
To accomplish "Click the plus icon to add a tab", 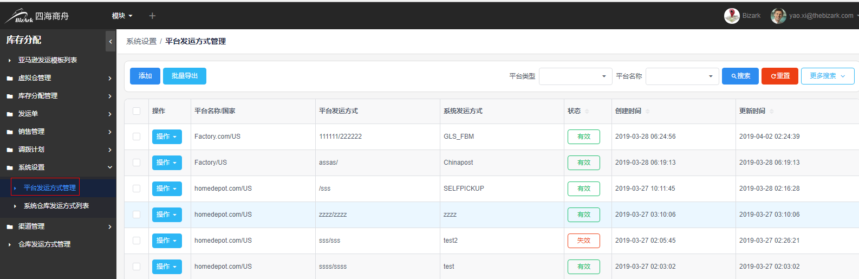I will [x=152, y=16].
